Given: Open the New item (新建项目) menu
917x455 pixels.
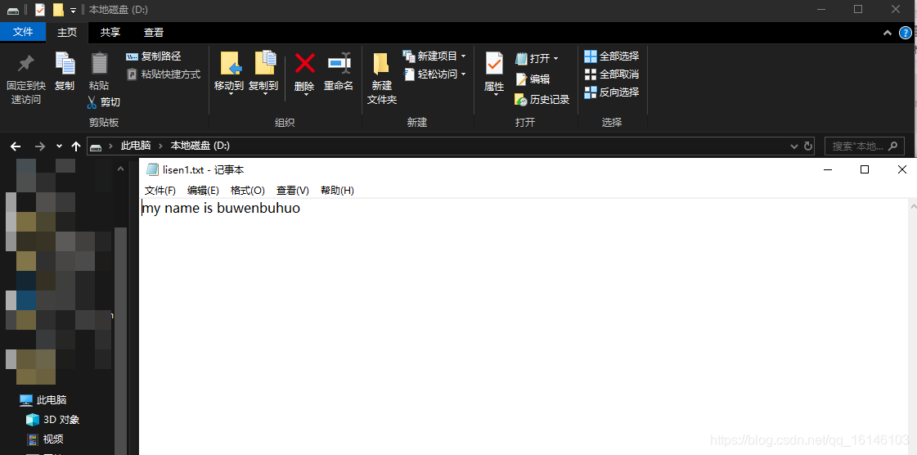Looking at the screenshot, I should [x=434, y=56].
